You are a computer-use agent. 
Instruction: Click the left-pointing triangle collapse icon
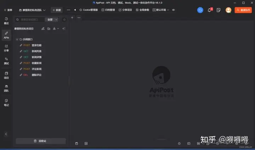(75, 10)
